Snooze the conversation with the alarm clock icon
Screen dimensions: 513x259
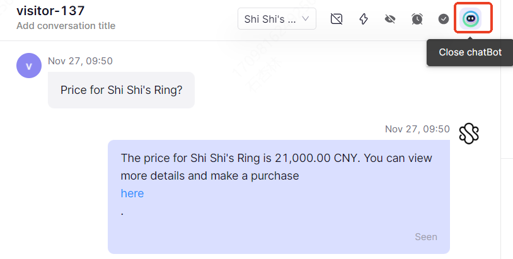(417, 19)
